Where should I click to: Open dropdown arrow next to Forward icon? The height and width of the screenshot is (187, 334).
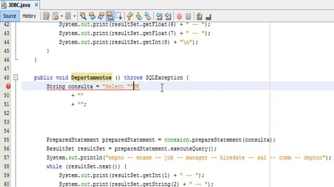pyautogui.click(x=74, y=16)
